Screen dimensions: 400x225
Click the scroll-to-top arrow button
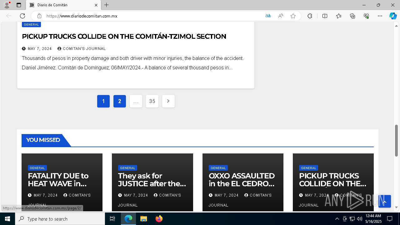385,202
